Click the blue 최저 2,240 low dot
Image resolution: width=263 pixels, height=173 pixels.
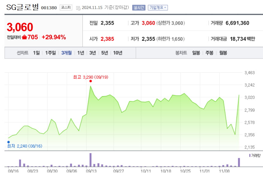point(9,142)
